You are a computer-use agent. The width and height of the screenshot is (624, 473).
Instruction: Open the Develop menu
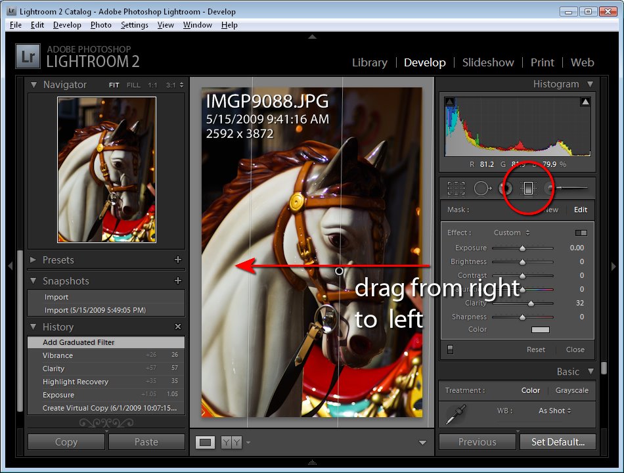(x=67, y=25)
